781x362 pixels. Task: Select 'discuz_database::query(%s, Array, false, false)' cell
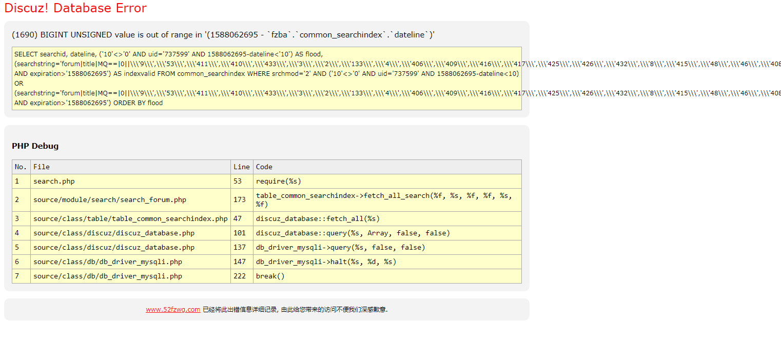tap(387, 233)
